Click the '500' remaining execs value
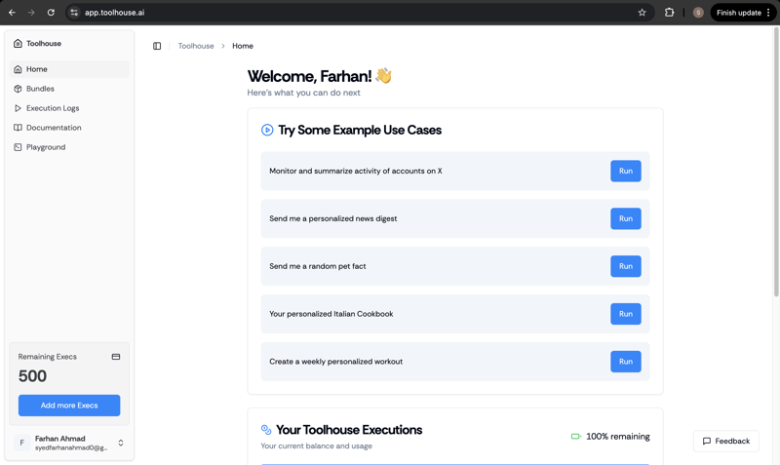This screenshot has width=780, height=465. (x=32, y=376)
